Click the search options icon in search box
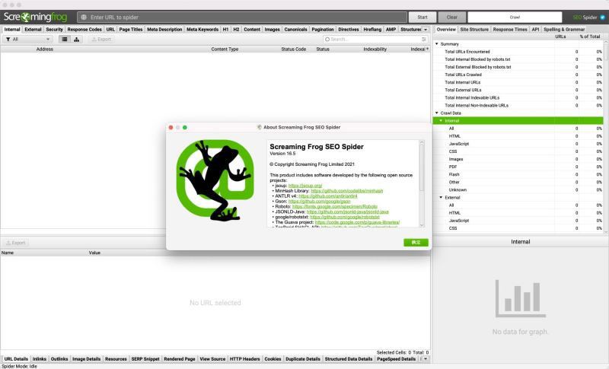 (424, 40)
